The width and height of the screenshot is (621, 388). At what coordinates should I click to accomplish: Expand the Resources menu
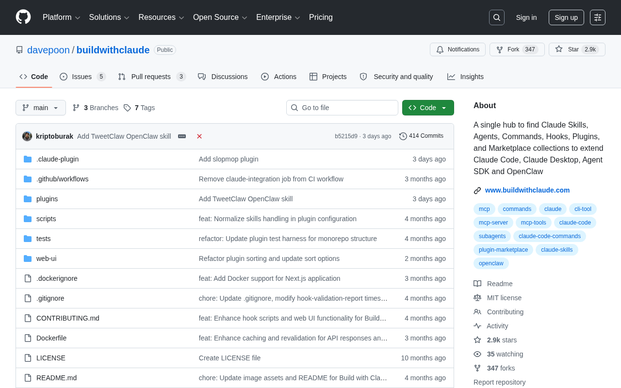click(x=161, y=17)
